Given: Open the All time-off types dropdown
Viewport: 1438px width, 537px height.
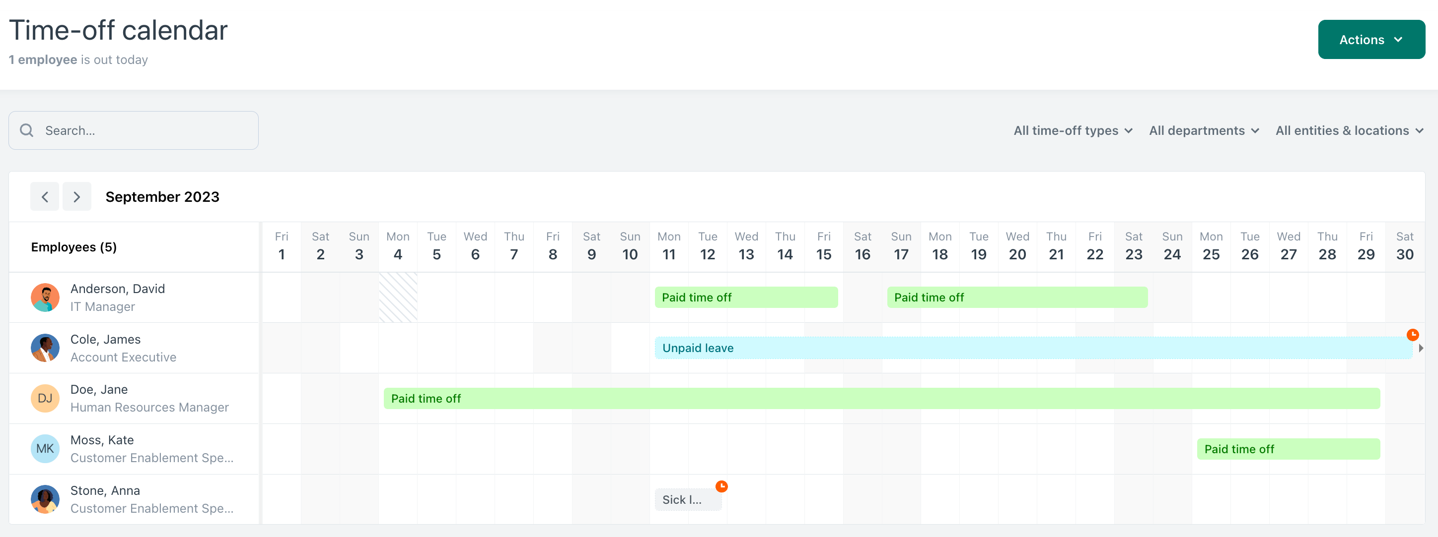Looking at the screenshot, I should tap(1072, 130).
